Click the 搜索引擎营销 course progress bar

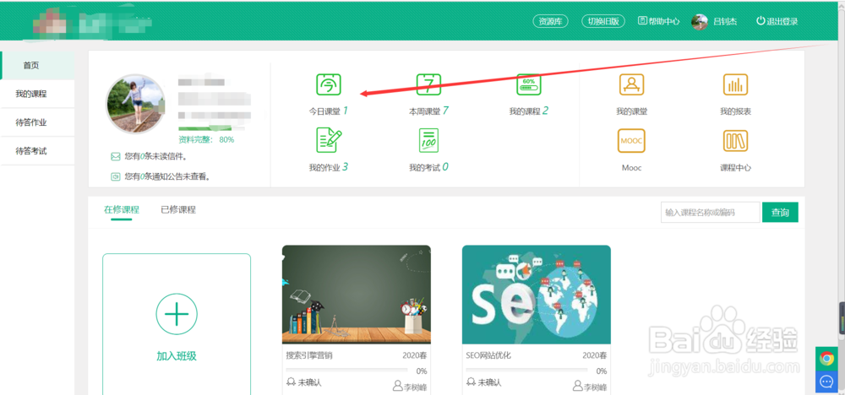click(346, 370)
